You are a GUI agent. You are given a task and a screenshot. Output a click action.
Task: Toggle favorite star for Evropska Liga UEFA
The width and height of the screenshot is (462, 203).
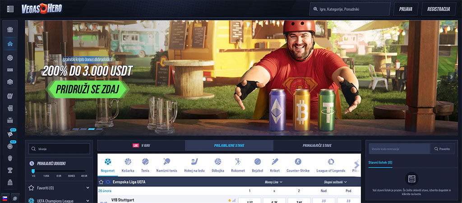coord(101,182)
